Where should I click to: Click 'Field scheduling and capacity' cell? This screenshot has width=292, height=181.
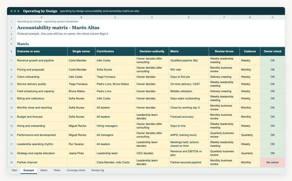pyautogui.click(x=41, y=91)
